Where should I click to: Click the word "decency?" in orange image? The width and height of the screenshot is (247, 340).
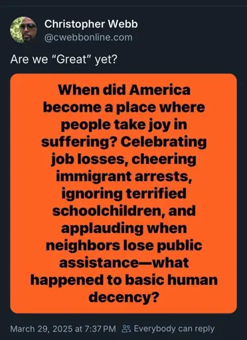(x=124, y=297)
